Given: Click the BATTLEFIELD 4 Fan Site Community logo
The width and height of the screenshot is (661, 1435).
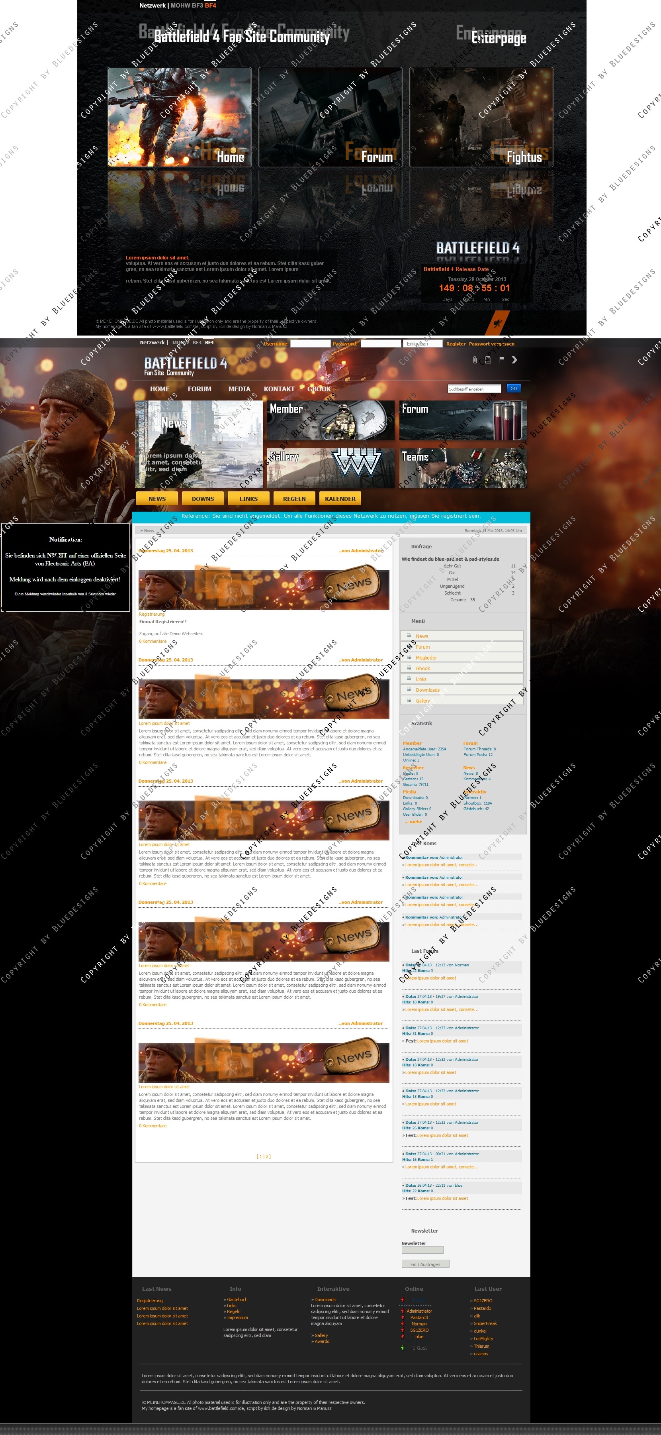Looking at the screenshot, I should (x=186, y=366).
